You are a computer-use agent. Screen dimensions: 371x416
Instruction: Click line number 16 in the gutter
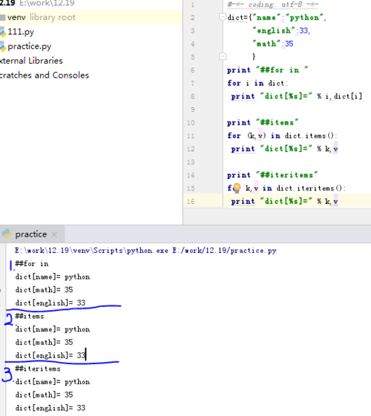tap(191, 202)
